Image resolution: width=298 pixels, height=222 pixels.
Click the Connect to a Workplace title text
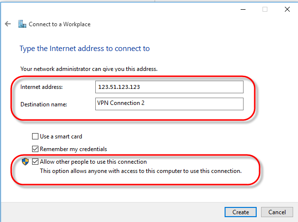59,24
